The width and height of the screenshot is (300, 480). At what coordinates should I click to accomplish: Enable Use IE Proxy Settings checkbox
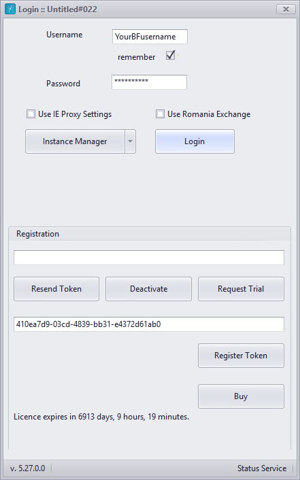[31, 114]
